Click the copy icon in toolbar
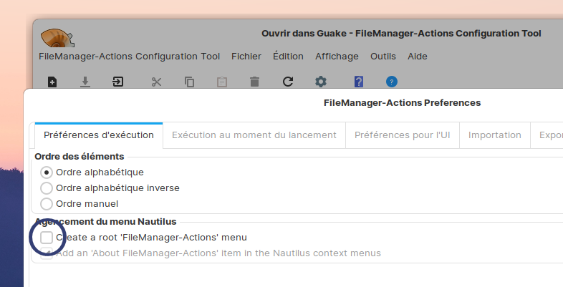This screenshot has width=563, height=287. pyautogui.click(x=190, y=82)
